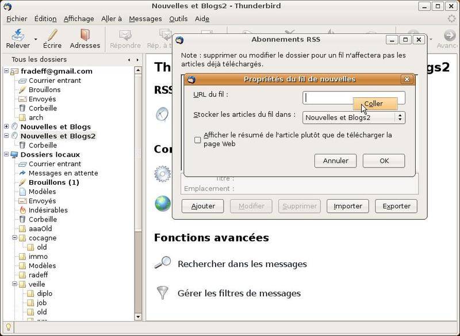The width and height of the screenshot is (460, 336).
Task: Click the activity throbber gear icon
Action: [x=451, y=18]
